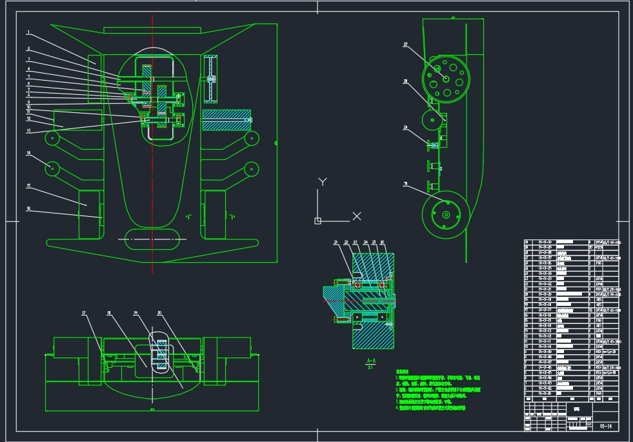Select callout number 28 in side view
633x442 pixels.
pos(405,81)
